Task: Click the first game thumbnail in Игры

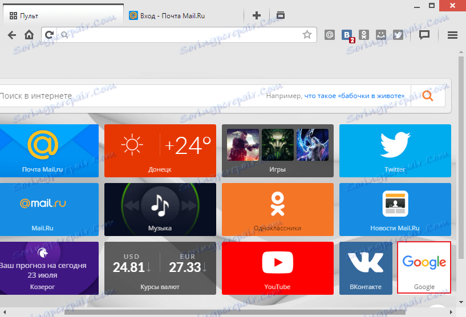Action: point(243,145)
